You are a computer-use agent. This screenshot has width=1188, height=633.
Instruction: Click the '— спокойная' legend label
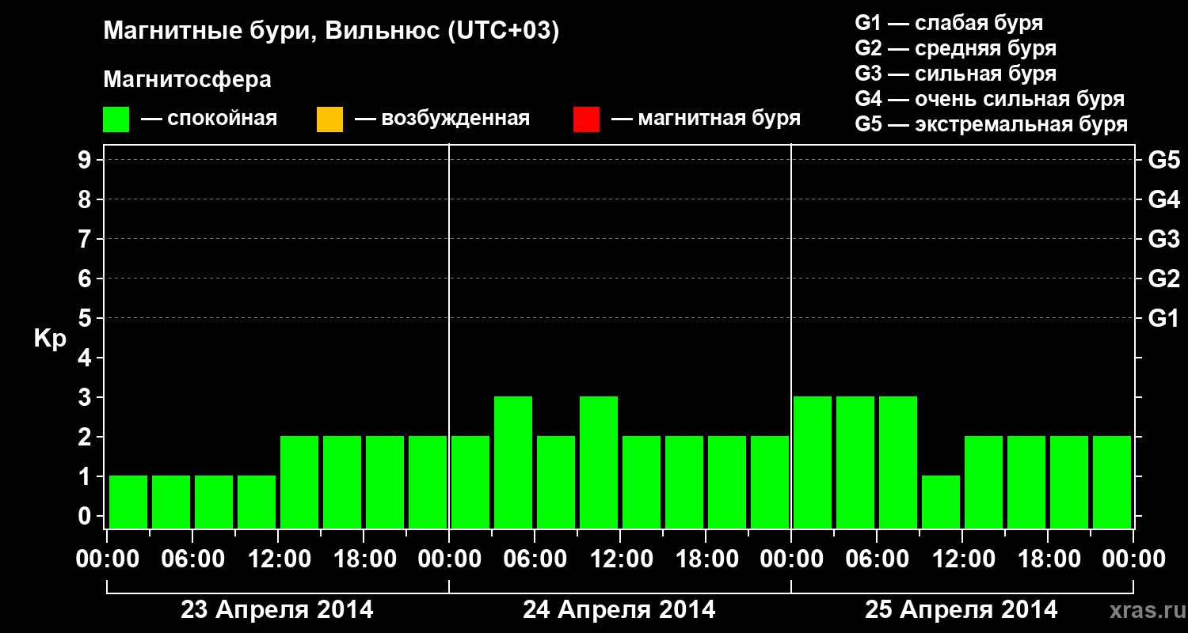[x=209, y=119]
